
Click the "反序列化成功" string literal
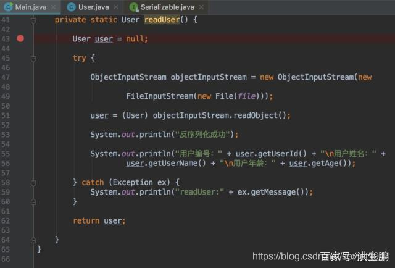click(202, 135)
